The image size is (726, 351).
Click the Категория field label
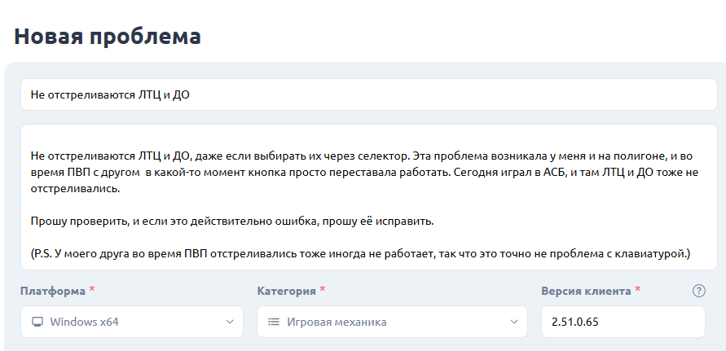pyautogui.click(x=286, y=291)
